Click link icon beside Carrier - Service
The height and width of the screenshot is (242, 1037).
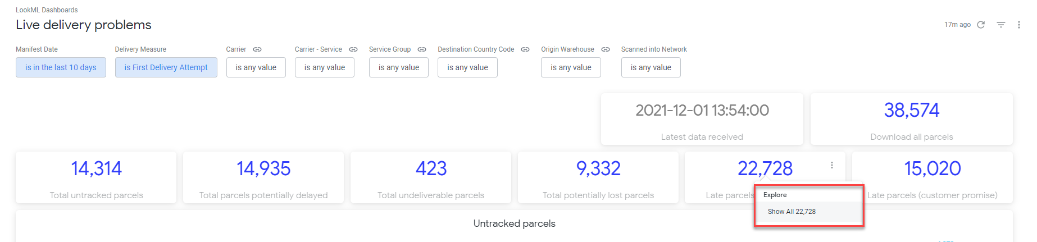point(353,49)
